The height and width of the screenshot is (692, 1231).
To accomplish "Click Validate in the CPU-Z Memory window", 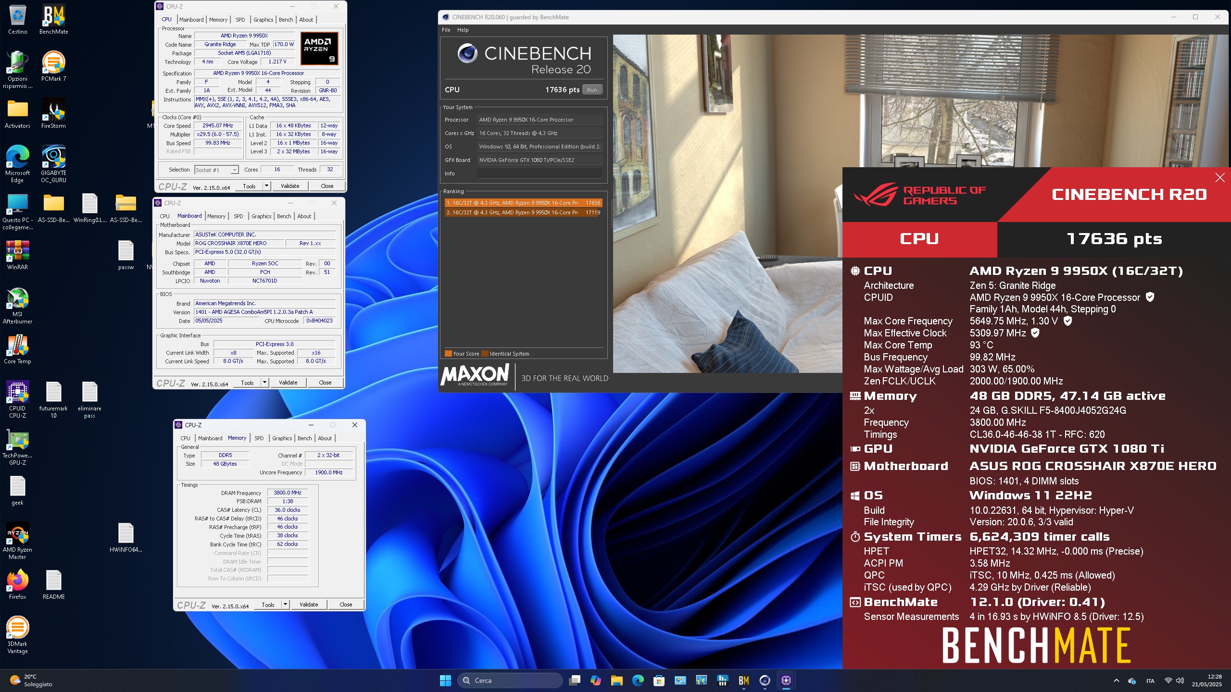I will coord(309,605).
